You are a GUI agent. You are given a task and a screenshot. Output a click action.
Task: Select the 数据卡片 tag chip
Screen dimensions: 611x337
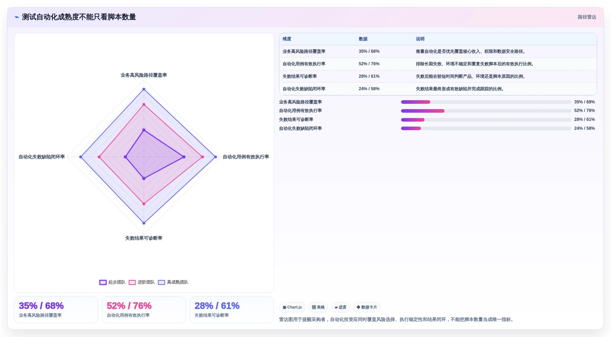pyautogui.click(x=367, y=307)
